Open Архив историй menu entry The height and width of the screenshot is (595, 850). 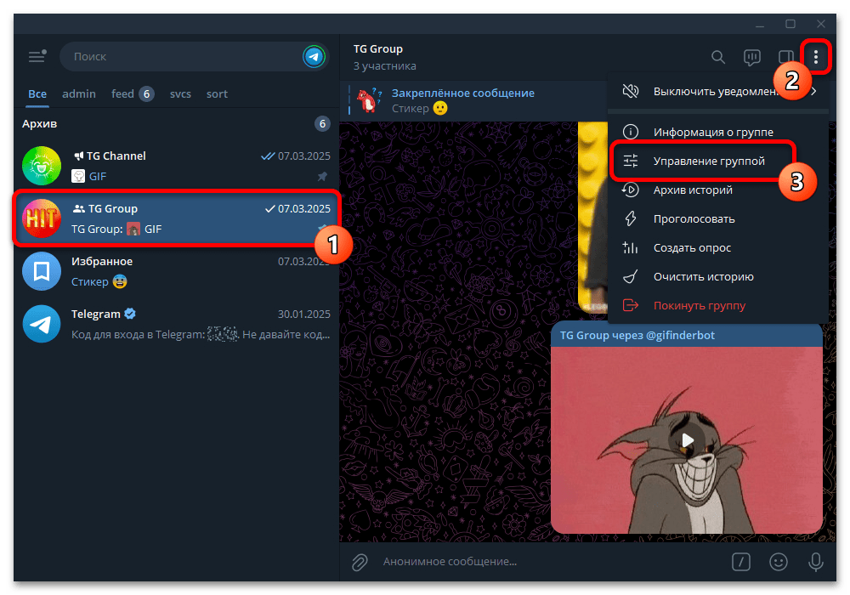(718, 190)
